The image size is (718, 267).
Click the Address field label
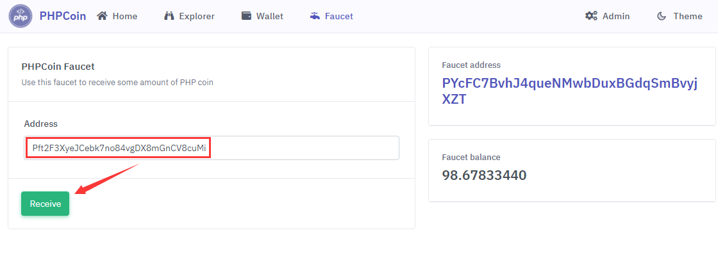tap(41, 123)
